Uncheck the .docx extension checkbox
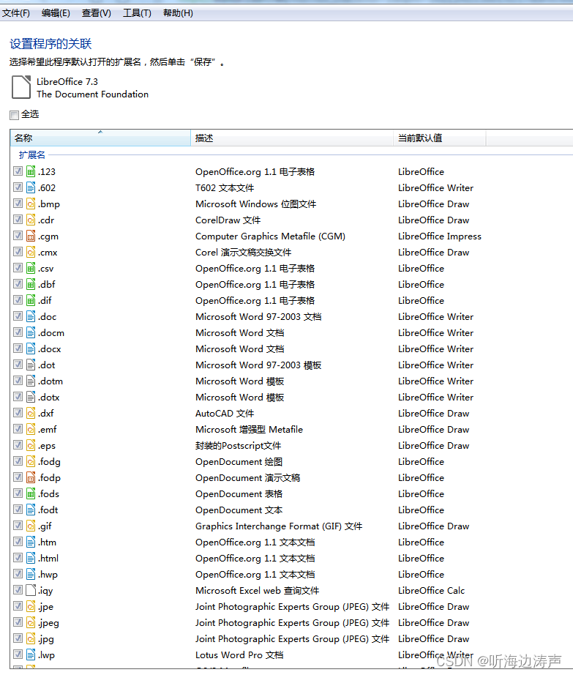The image size is (573, 675). tap(18, 348)
